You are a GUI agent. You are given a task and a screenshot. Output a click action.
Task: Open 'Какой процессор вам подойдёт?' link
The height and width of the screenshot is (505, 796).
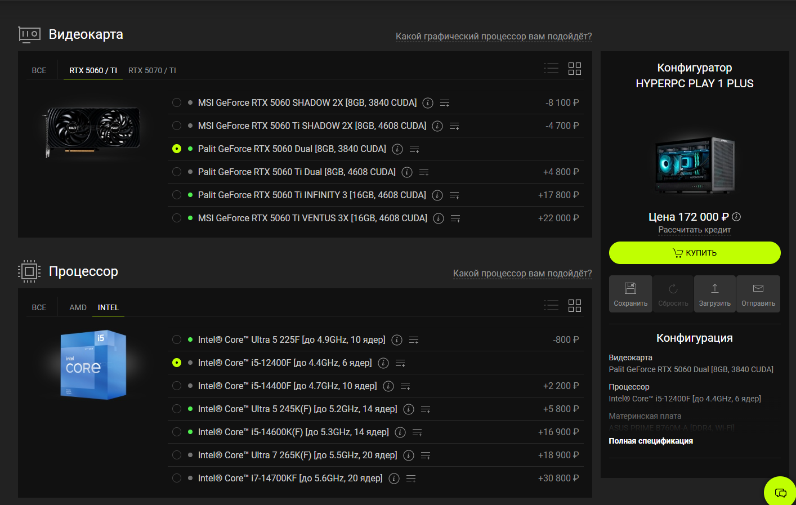[522, 274]
